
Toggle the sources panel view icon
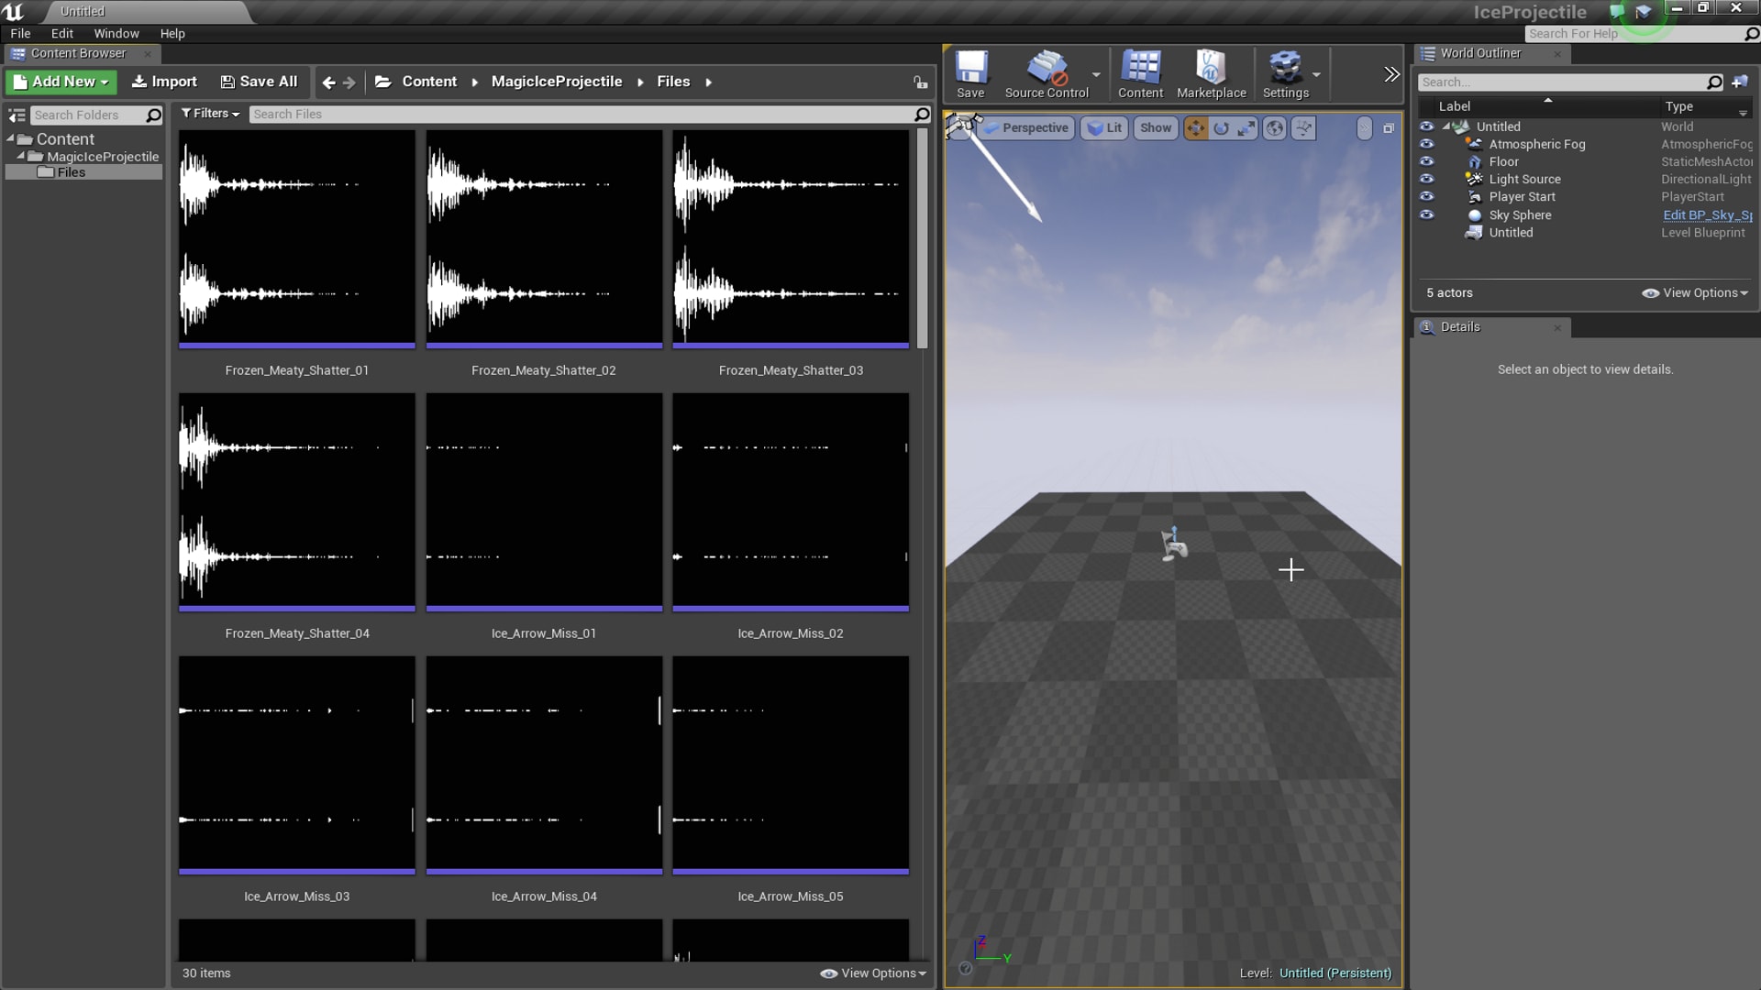click(17, 115)
